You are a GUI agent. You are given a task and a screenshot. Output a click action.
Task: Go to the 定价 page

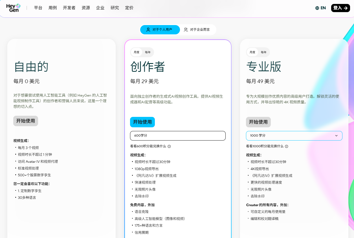point(129,8)
